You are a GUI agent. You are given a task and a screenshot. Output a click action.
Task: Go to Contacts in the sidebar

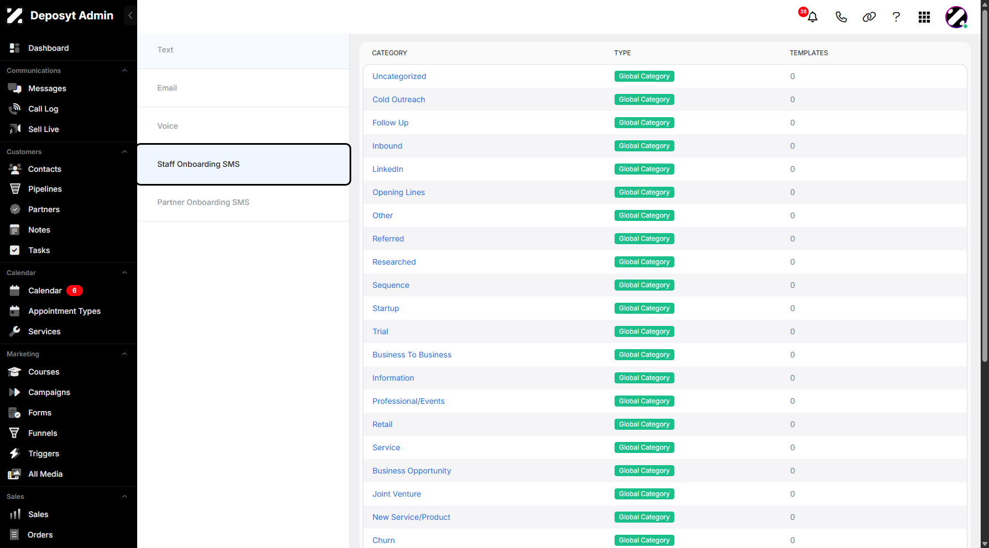[x=44, y=169]
